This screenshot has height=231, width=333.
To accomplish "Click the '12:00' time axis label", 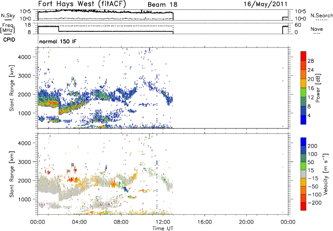I will (163, 222).
